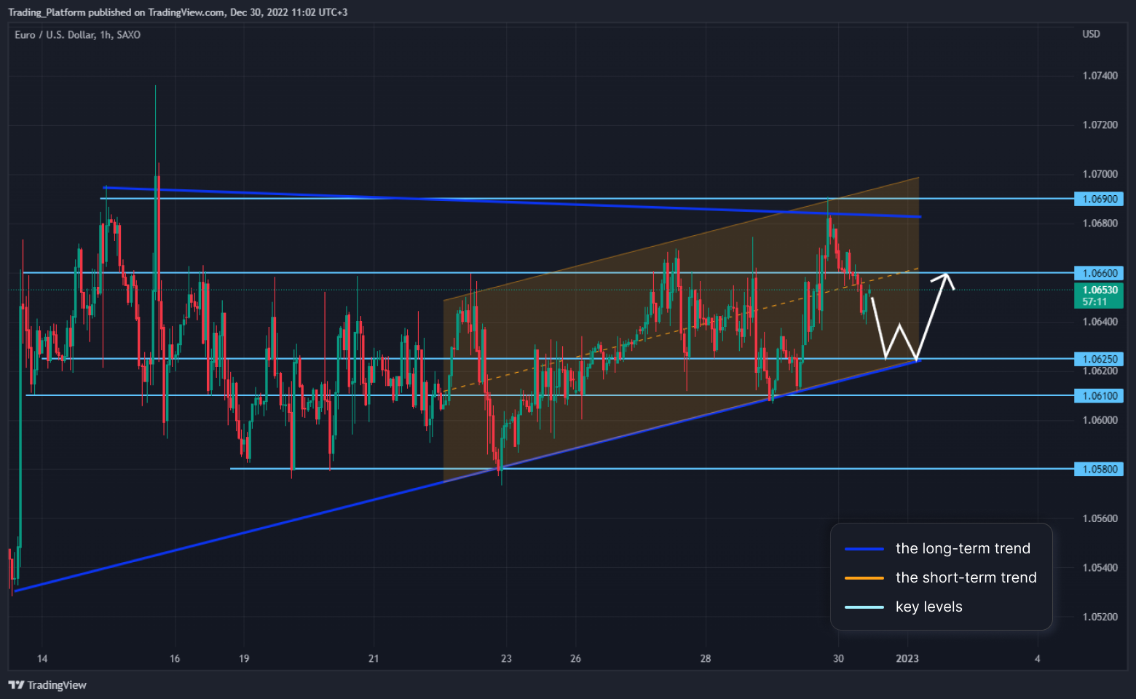Click the orange short-term trend legend swatch
1136x699 pixels.
pos(864,578)
